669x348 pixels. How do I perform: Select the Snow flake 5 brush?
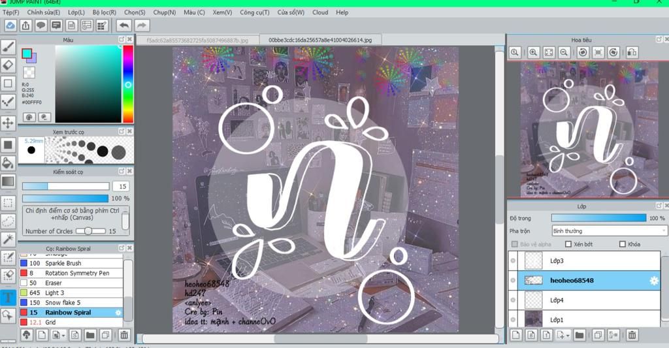click(x=71, y=302)
